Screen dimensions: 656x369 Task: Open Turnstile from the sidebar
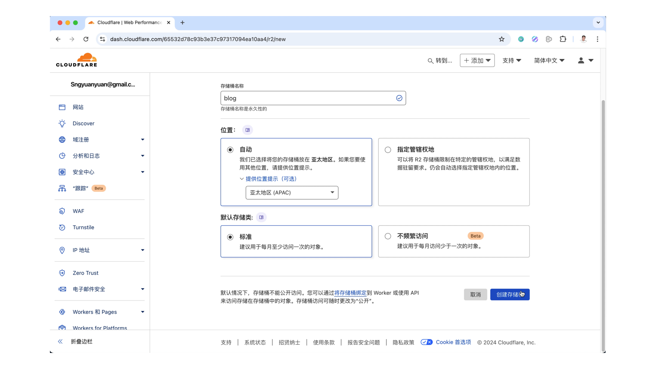83,227
